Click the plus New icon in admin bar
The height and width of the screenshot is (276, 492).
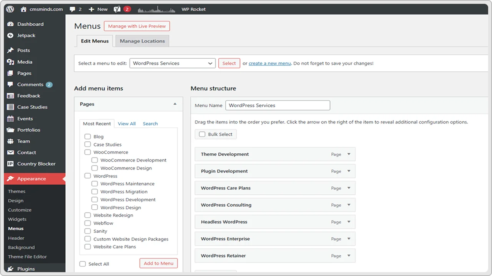point(91,9)
